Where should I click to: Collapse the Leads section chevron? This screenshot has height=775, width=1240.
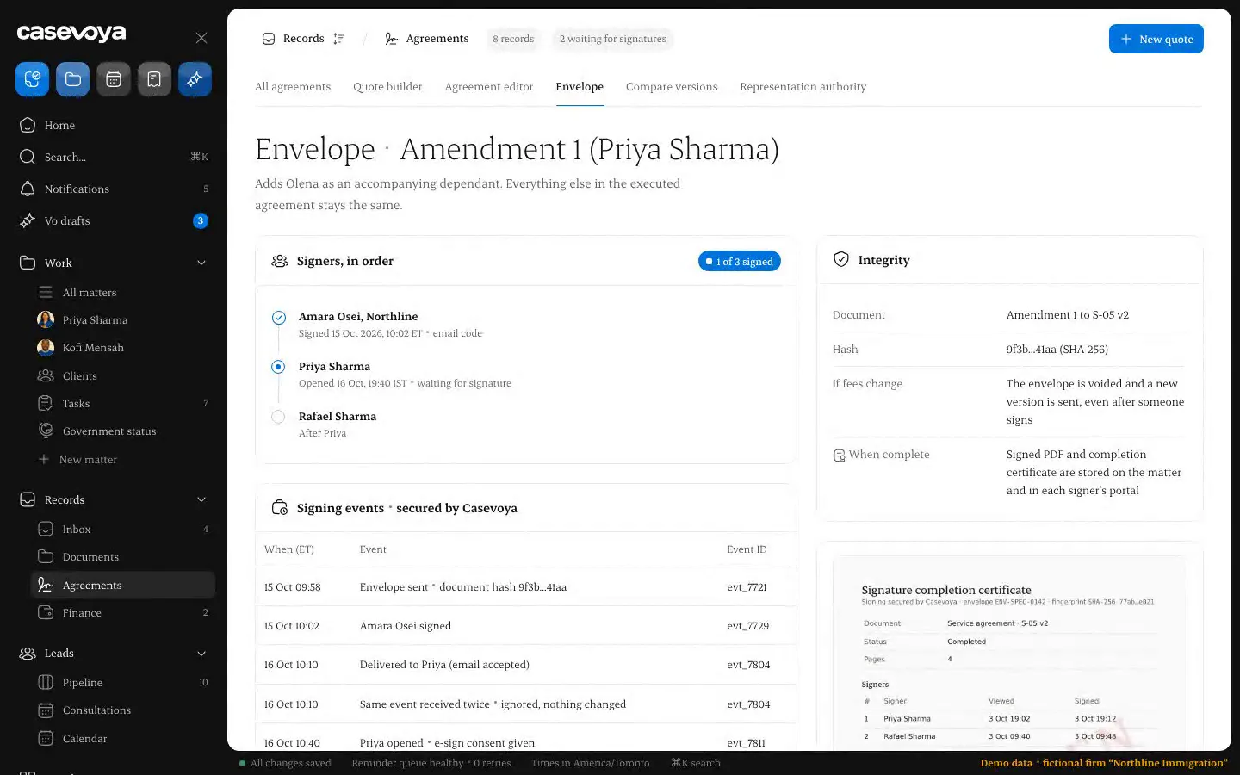point(201,654)
